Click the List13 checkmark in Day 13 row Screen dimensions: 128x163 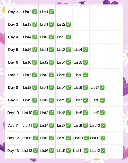point(36,151)
